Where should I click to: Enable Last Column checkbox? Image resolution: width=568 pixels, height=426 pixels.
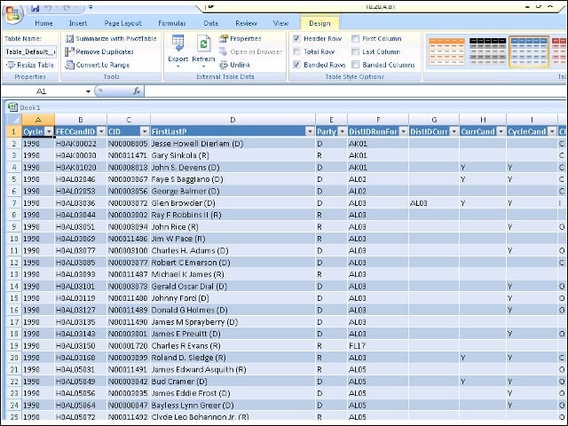[355, 51]
